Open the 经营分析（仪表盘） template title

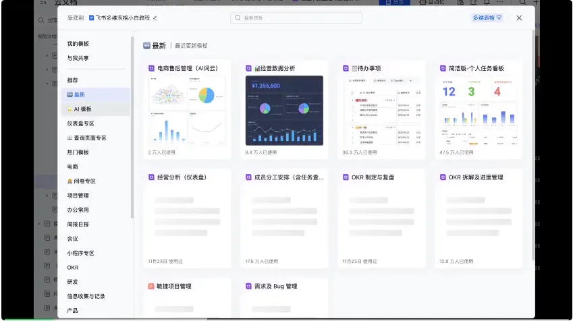tap(182, 177)
